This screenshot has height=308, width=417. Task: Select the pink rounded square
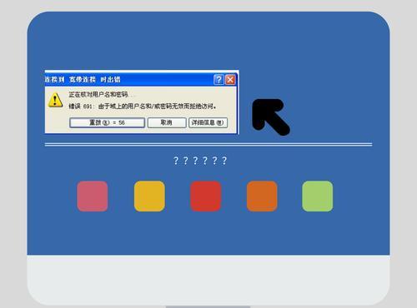point(93,196)
